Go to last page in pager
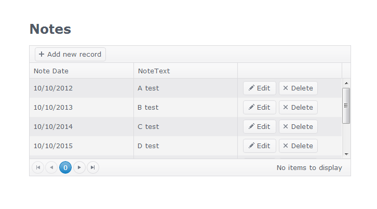Viewport: 377px width, 209px height. (x=92, y=167)
